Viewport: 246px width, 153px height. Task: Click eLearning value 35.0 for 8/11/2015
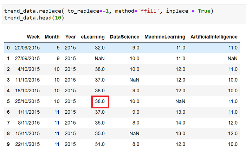click(x=100, y=123)
